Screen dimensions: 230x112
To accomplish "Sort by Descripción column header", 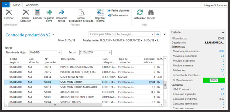I will (68, 59).
